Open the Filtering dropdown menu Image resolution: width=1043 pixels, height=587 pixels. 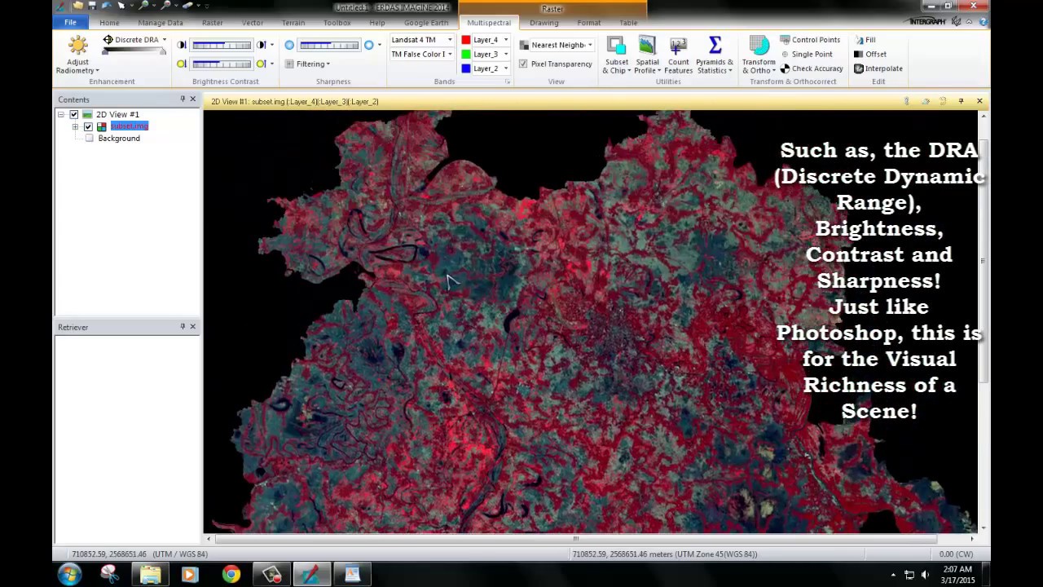[307, 64]
